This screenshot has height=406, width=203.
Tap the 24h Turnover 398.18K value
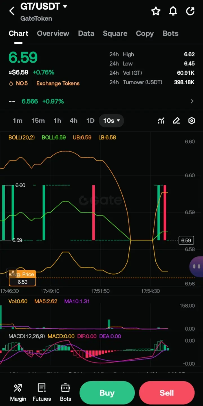coord(184,82)
